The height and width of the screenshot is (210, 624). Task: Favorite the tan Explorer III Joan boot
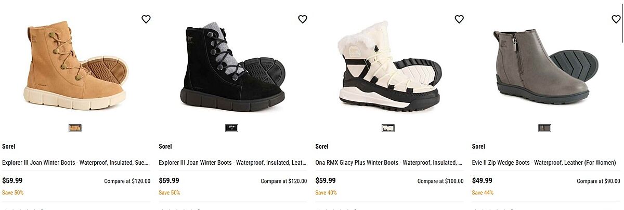click(146, 19)
